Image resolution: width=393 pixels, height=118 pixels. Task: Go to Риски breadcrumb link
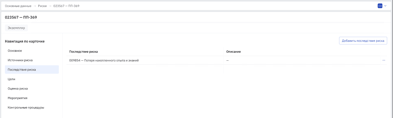(x=42, y=6)
